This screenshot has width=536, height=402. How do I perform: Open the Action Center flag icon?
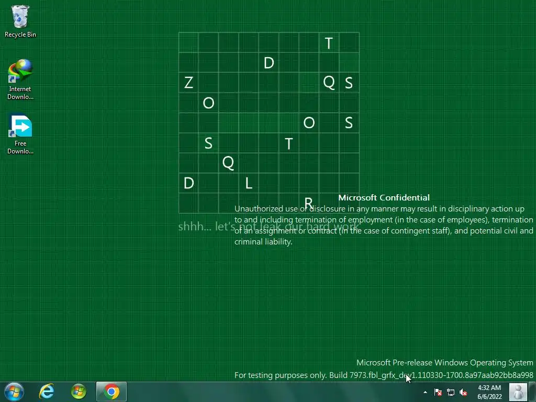click(438, 392)
